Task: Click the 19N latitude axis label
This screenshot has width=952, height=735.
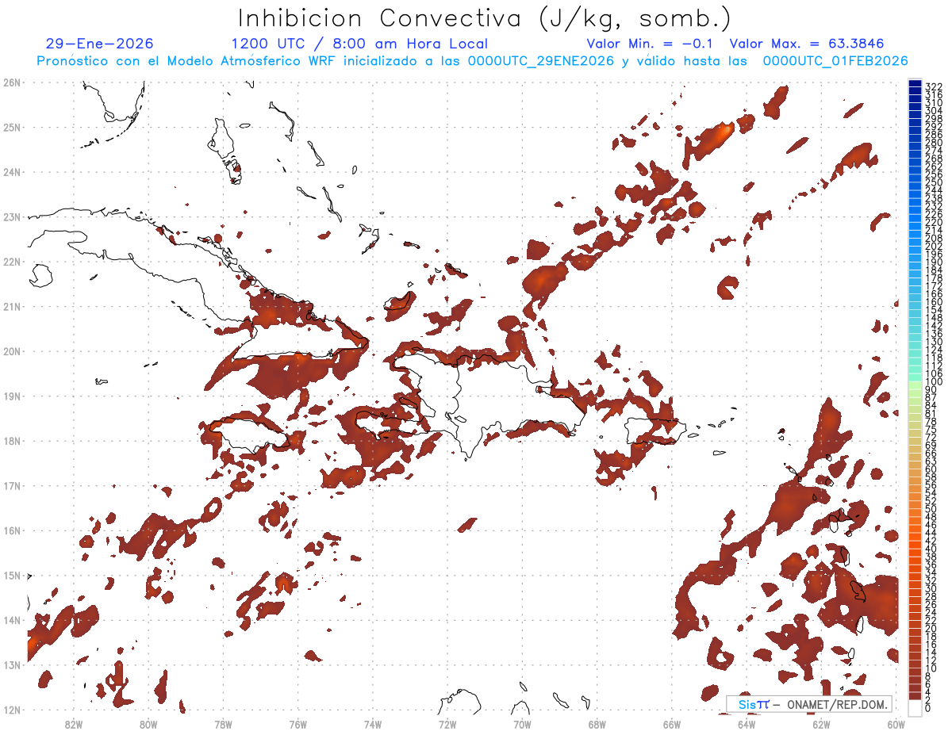Action: point(12,396)
